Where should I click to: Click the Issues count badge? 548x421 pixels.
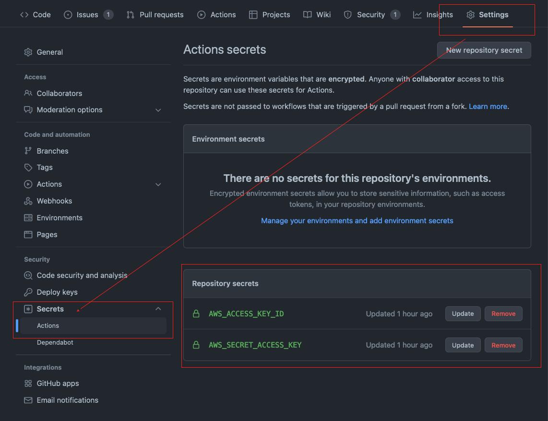pyautogui.click(x=108, y=15)
